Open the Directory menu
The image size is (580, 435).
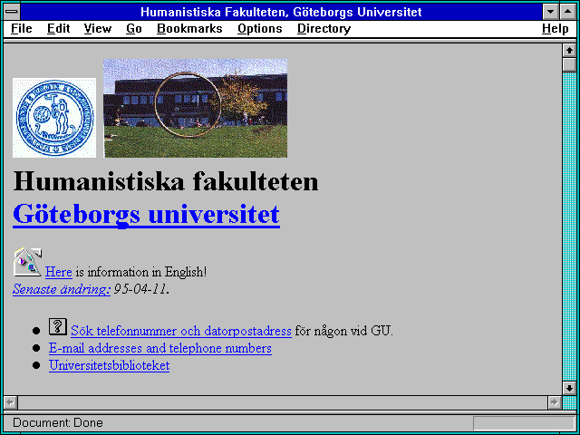click(324, 29)
